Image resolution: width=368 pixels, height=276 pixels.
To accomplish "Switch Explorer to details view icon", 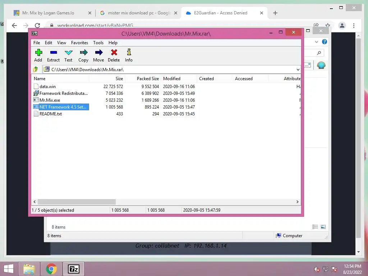I will 315,226.
